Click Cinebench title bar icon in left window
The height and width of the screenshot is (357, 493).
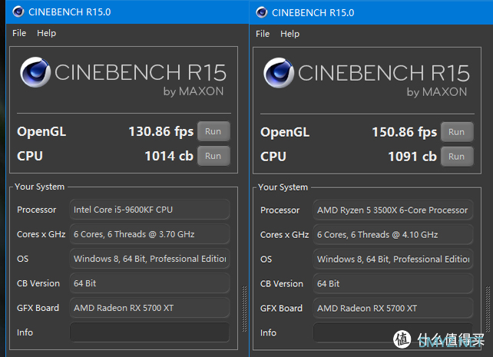pos(18,12)
